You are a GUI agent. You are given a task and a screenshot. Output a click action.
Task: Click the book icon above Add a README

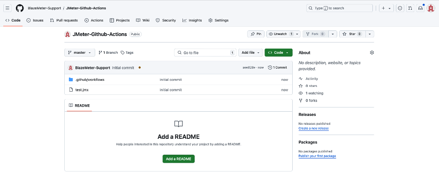click(179, 124)
